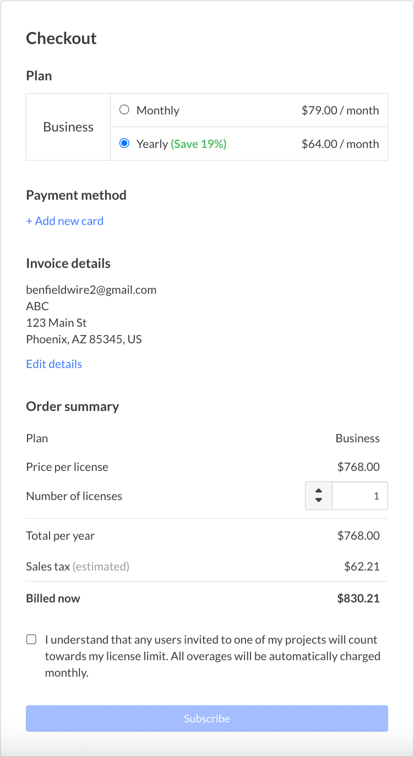This screenshot has height=757, width=414.
Task: Click the $79.00 / month price
Action: point(340,111)
